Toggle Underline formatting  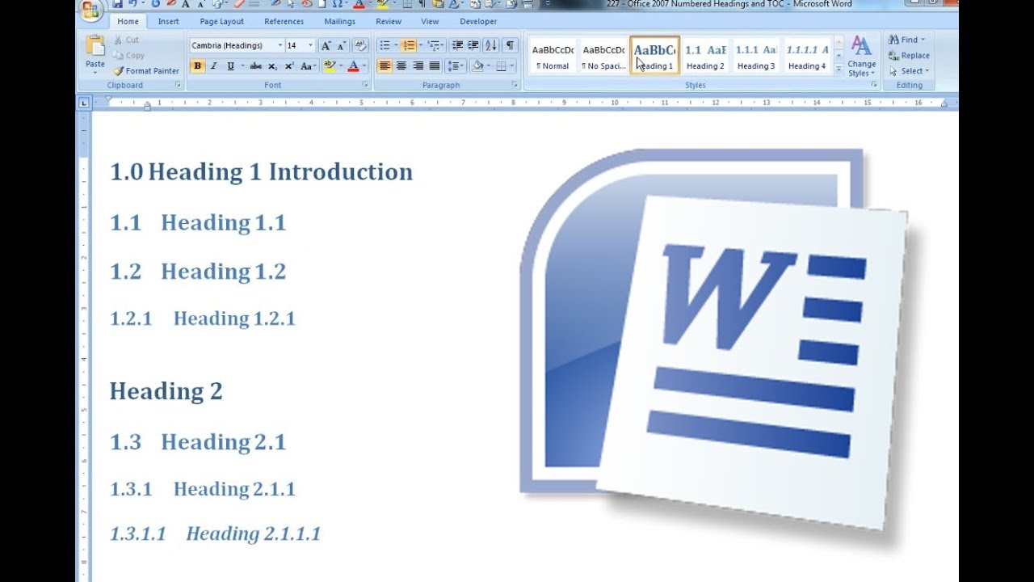pos(231,66)
